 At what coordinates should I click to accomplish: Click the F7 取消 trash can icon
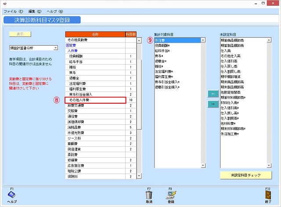[x=149, y=195]
